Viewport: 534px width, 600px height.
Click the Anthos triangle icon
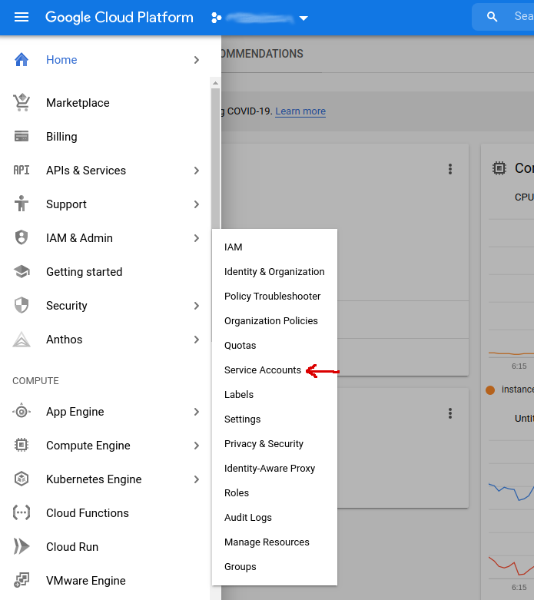pyautogui.click(x=22, y=340)
